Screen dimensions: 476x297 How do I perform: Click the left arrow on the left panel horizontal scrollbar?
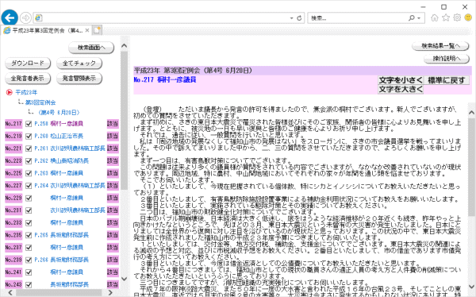pyautogui.click(x=10, y=293)
